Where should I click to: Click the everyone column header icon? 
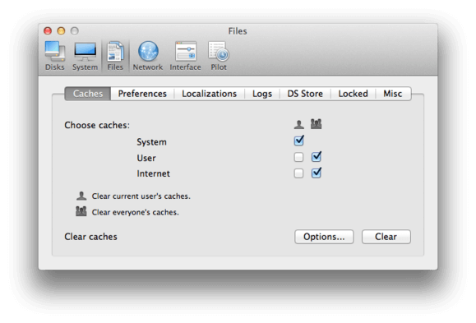[x=316, y=124]
